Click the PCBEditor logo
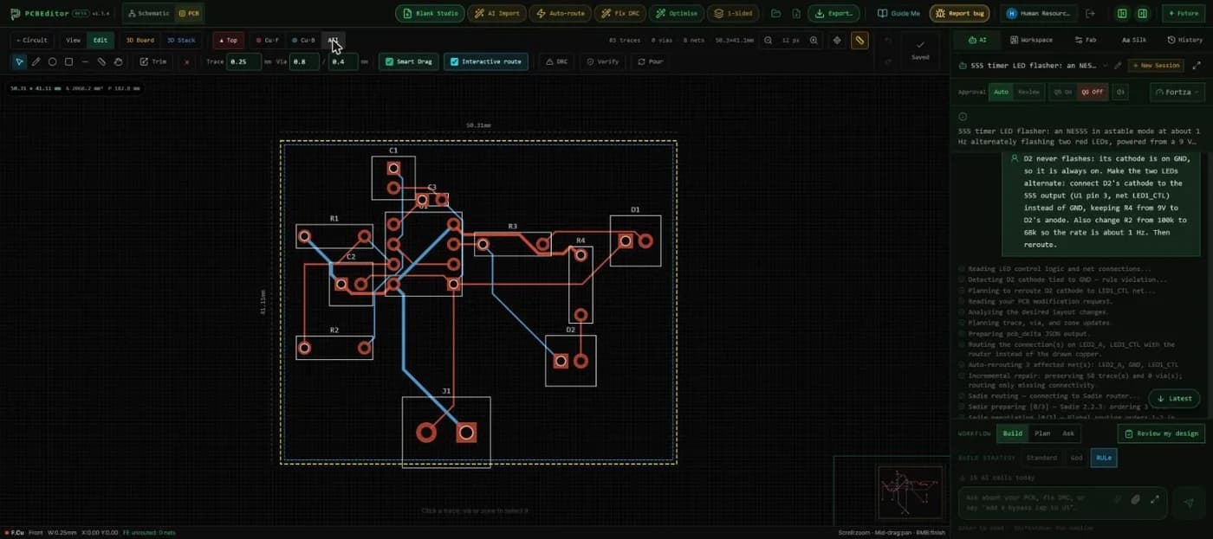Viewport: 1213px width, 539px height. (x=16, y=14)
